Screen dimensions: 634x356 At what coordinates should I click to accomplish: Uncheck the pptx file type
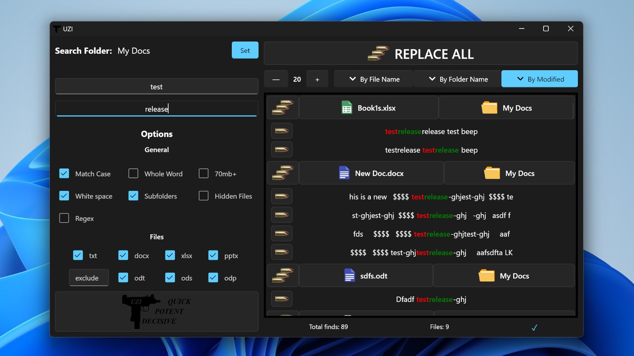click(x=213, y=255)
